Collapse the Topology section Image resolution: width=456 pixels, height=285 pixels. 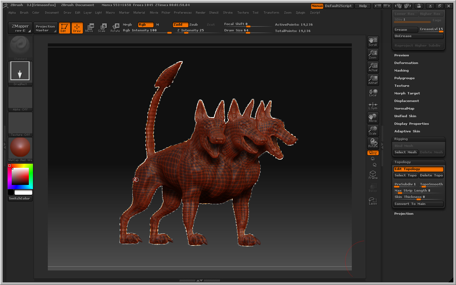(x=402, y=162)
